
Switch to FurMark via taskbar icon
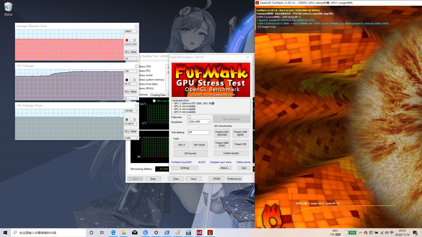(210, 233)
